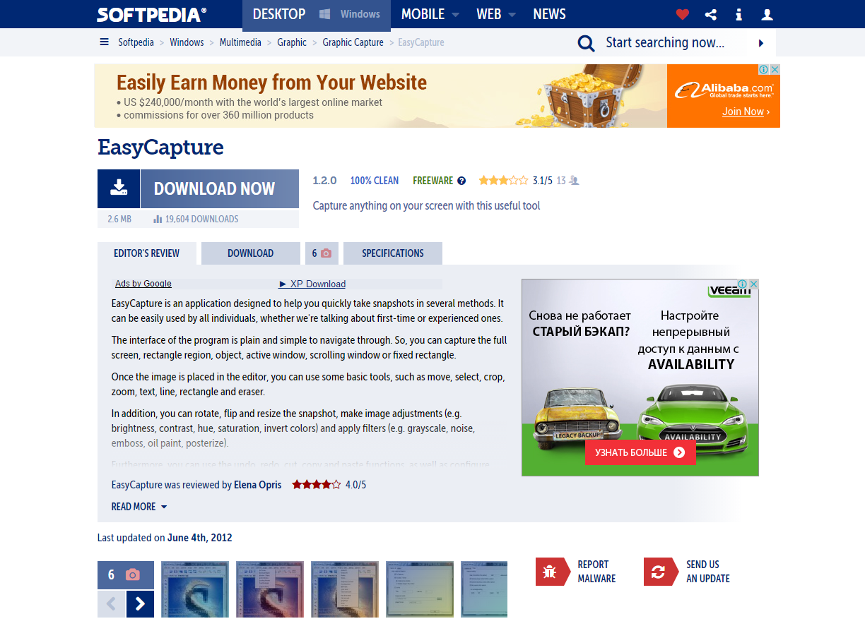Click the 1.2.0 version number

[324, 181]
